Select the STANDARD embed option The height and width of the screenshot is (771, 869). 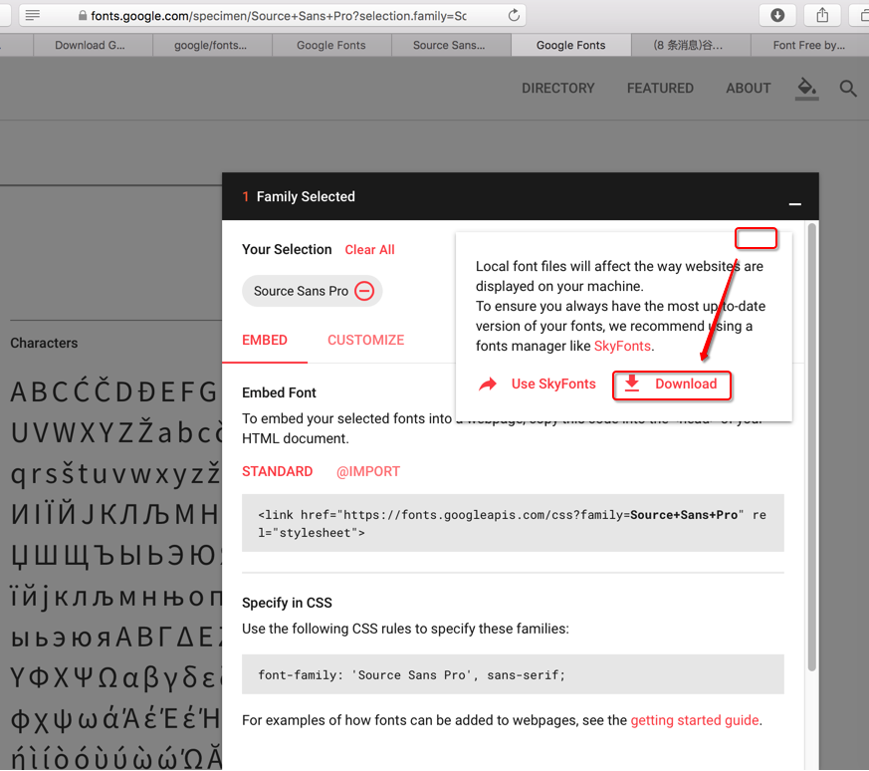(277, 471)
